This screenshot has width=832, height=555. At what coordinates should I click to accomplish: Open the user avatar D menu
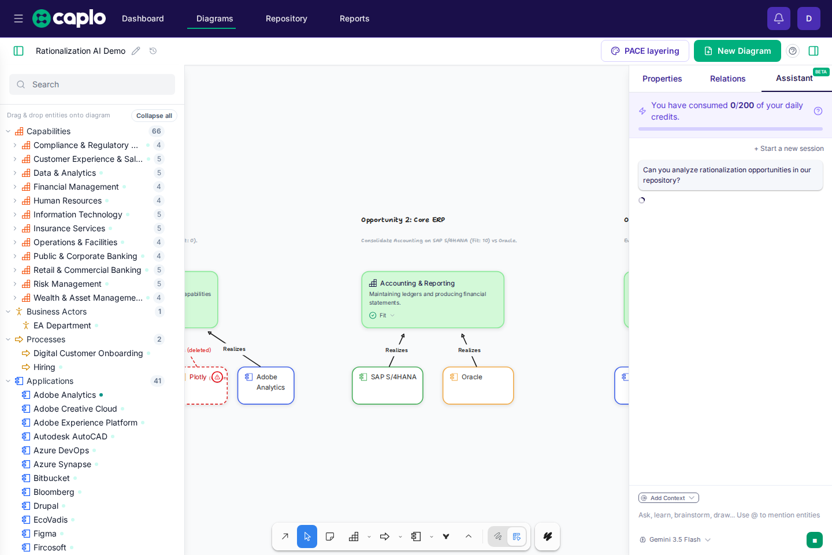click(809, 18)
